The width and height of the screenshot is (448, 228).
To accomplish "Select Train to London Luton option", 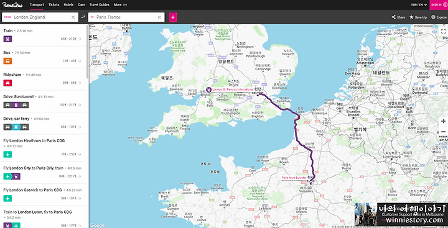I will tap(43, 217).
